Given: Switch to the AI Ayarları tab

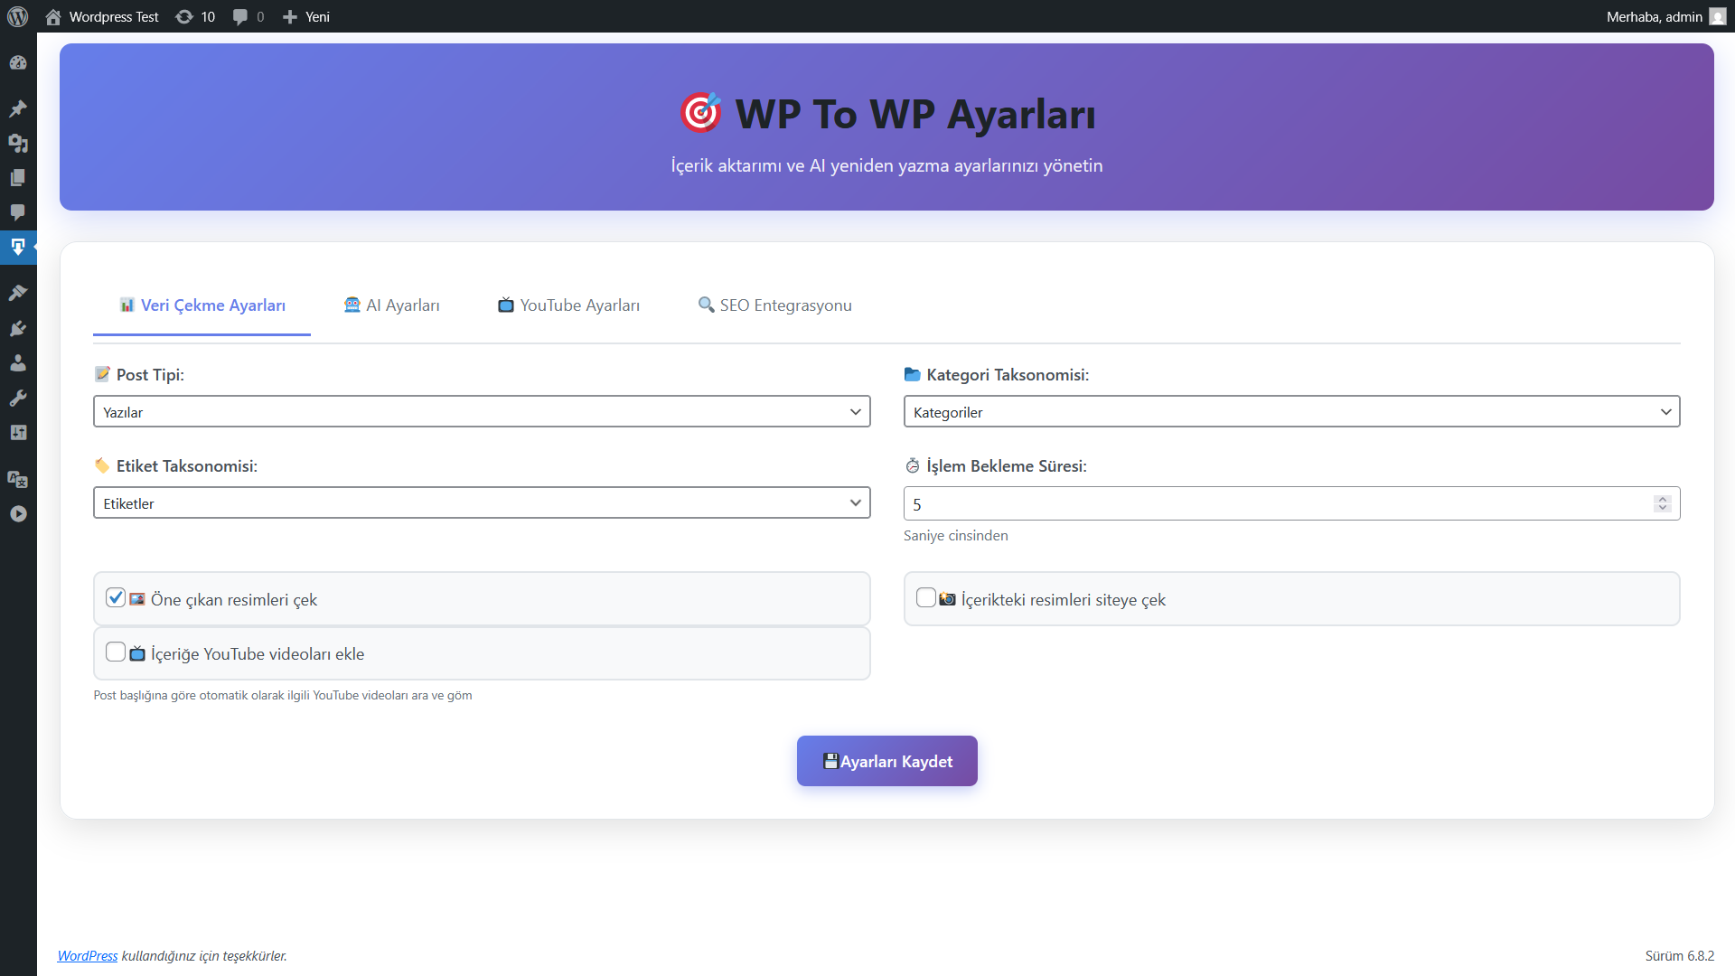Looking at the screenshot, I should pos(392,305).
